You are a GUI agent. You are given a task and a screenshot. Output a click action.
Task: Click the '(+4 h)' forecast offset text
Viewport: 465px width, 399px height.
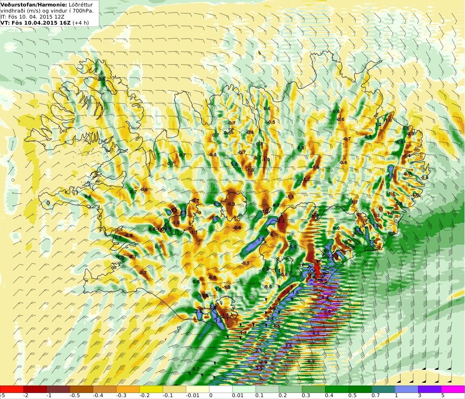(80, 23)
